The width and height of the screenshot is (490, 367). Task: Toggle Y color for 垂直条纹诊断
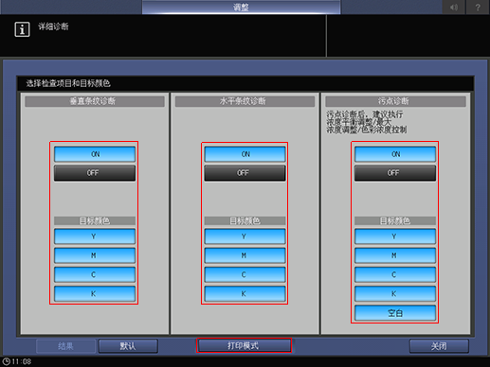95,236
